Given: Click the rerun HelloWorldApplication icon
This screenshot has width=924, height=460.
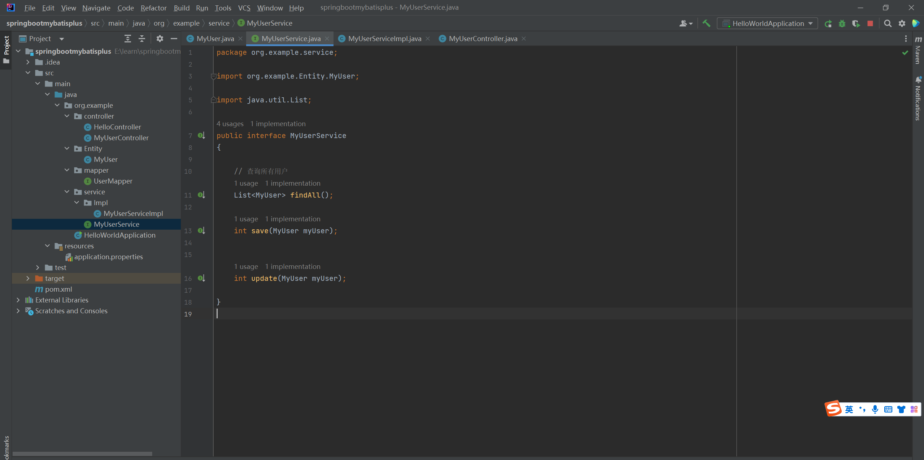Looking at the screenshot, I should click(828, 23).
